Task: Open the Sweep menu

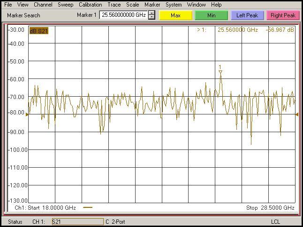Action: [66, 5]
